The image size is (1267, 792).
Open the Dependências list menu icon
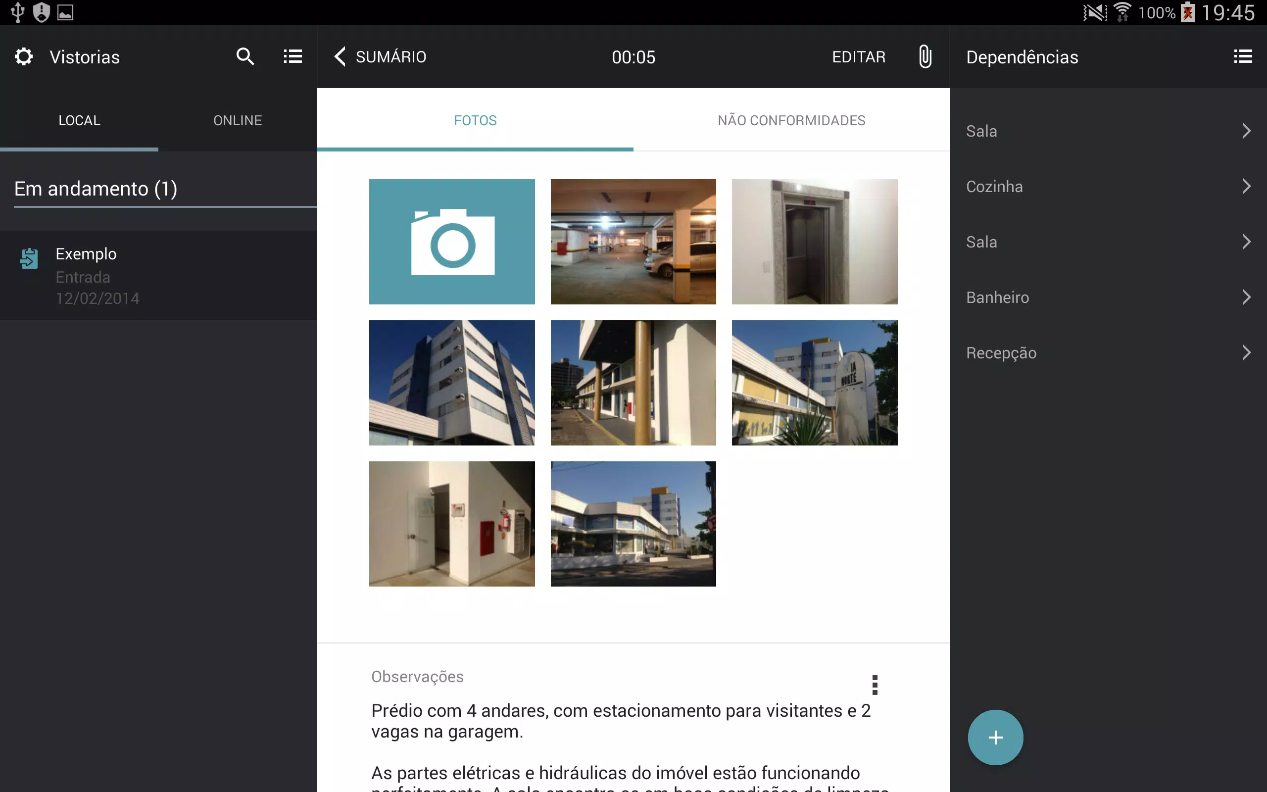pos(1243,56)
